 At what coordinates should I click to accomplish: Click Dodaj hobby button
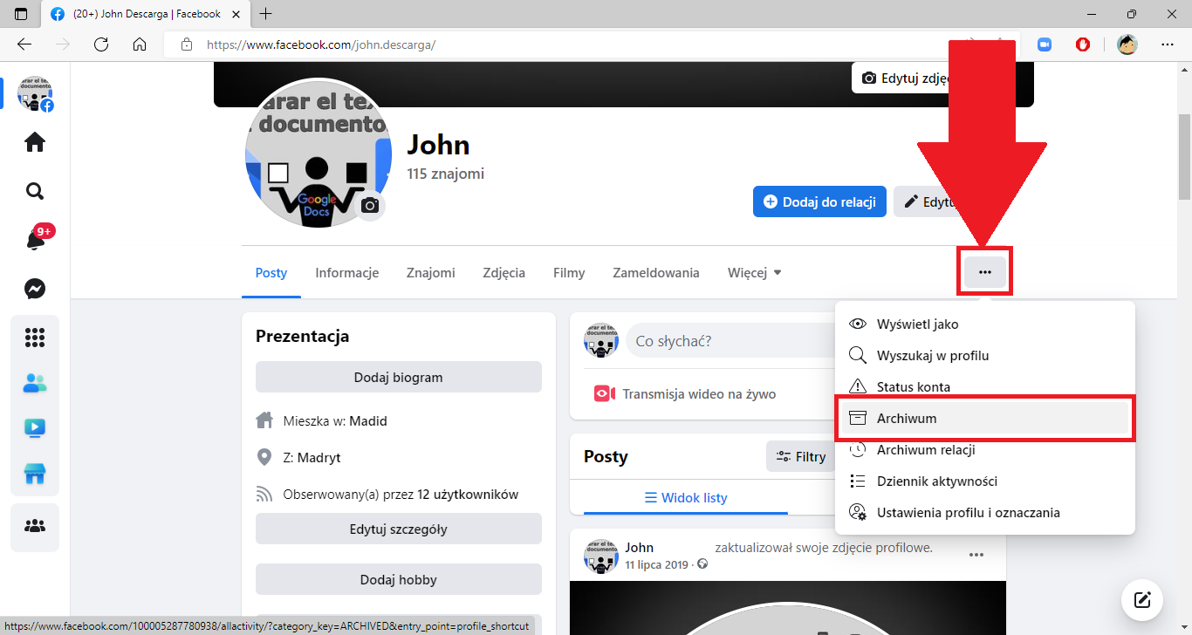[399, 579]
